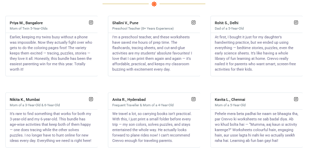
Task: Open Instagram icon on Nikita K. card
Action: (91, 99)
